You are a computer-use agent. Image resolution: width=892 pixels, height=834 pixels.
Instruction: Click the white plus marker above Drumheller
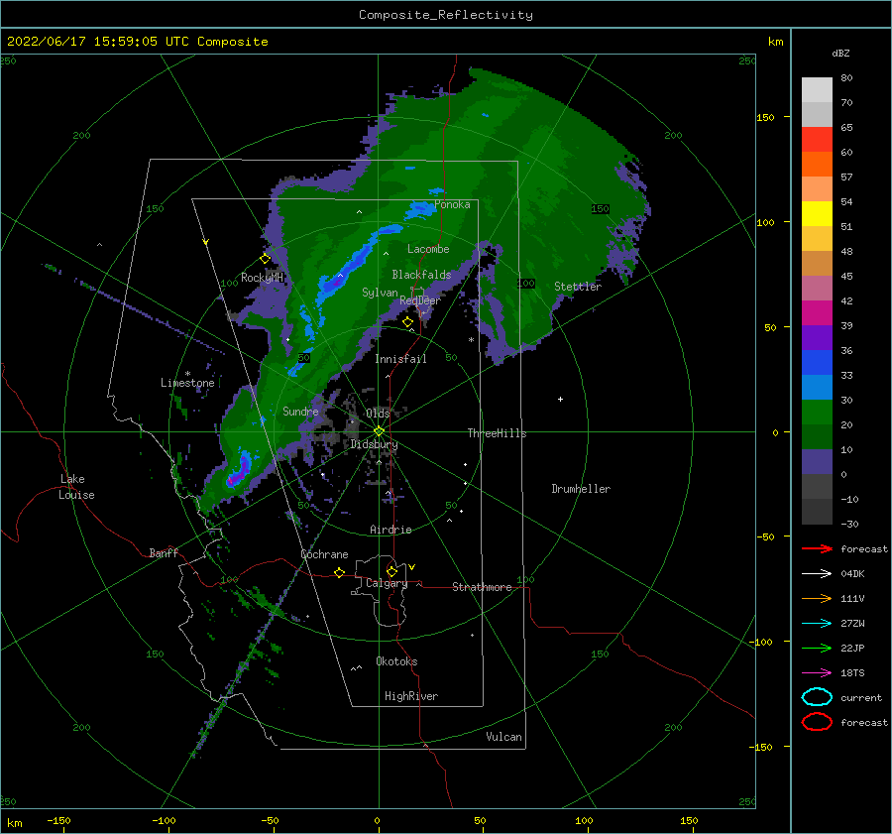pos(560,399)
